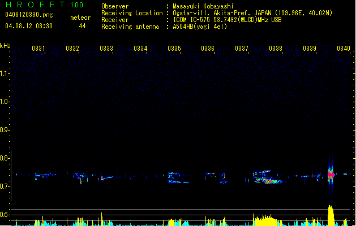This screenshot has height=226, width=356.
Task: Click the A504HB(yagi 4el) antenna text
Action: click(x=200, y=27)
